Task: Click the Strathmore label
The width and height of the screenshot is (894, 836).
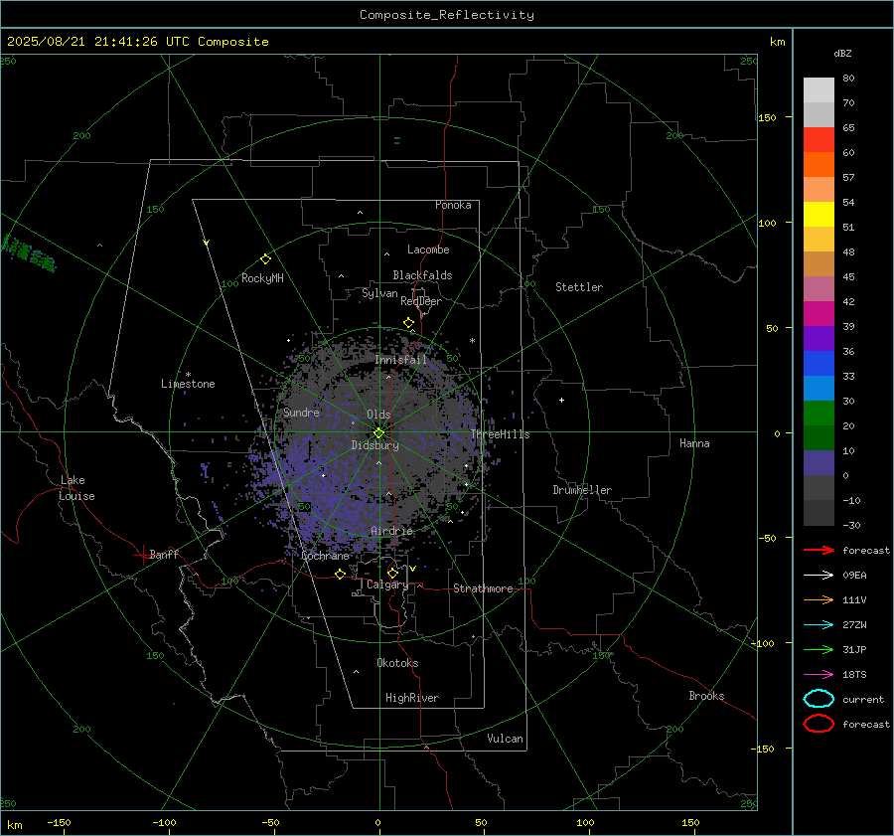Action: pos(483,588)
